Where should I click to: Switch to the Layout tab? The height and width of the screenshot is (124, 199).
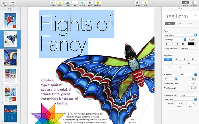point(180,24)
